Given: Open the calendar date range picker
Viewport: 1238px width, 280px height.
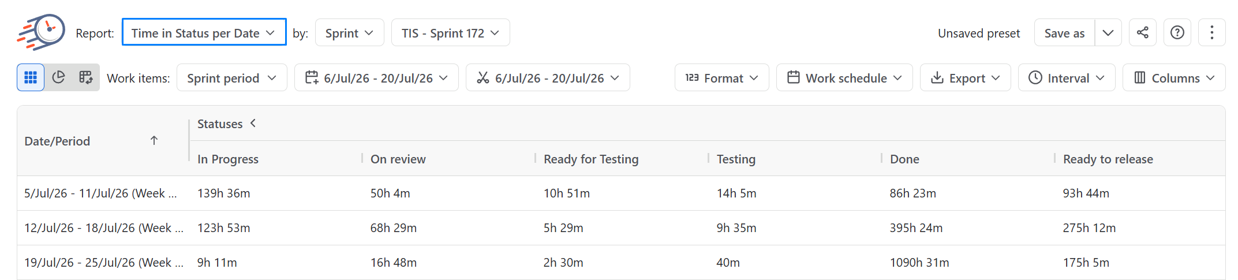Looking at the screenshot, I should (x=376, y=77).
